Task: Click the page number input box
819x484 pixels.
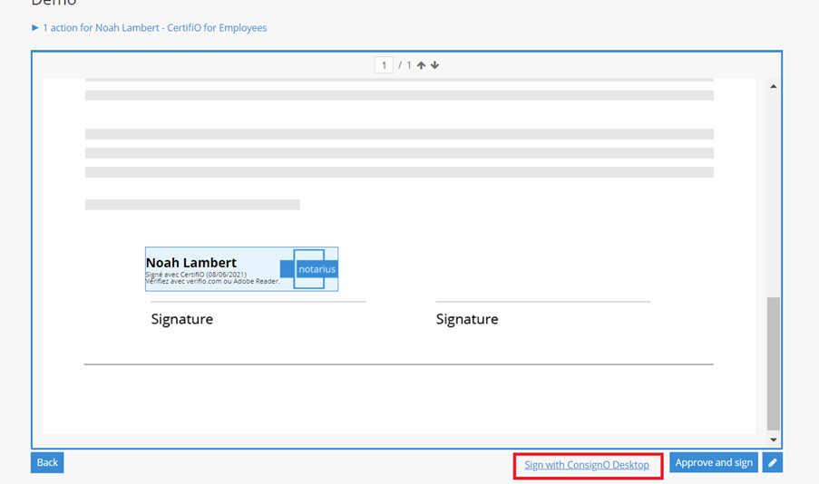Action: pyautogui.click(x=384, y=65)
